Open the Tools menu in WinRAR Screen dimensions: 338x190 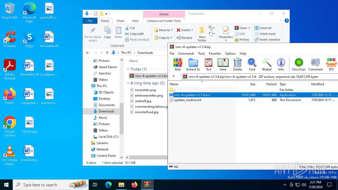click(x=201, y=53)
